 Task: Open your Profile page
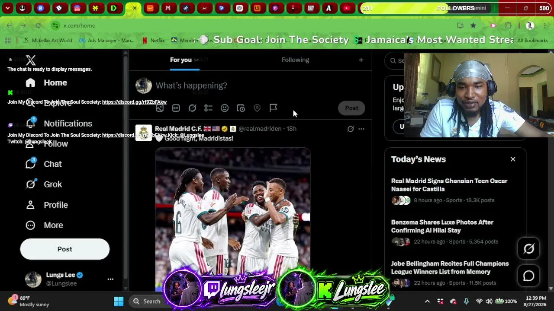click(47, 205)
